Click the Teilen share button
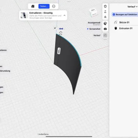Image resolution: width=138 pixels, height=138 pixels. (x=44, y=6)
